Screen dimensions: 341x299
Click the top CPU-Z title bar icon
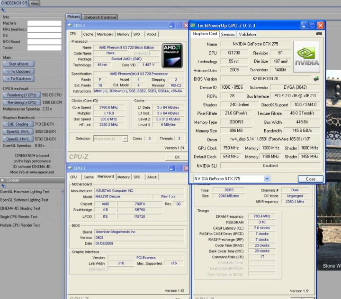point(70,25)
